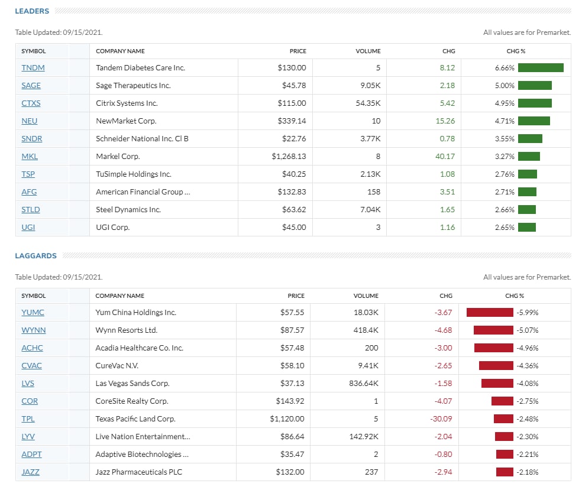Image resolution: width=582 pixels, height=490 pixels.
Task: Click the 418.4K volume for Wynn
Action: click(x=366, y=330)
